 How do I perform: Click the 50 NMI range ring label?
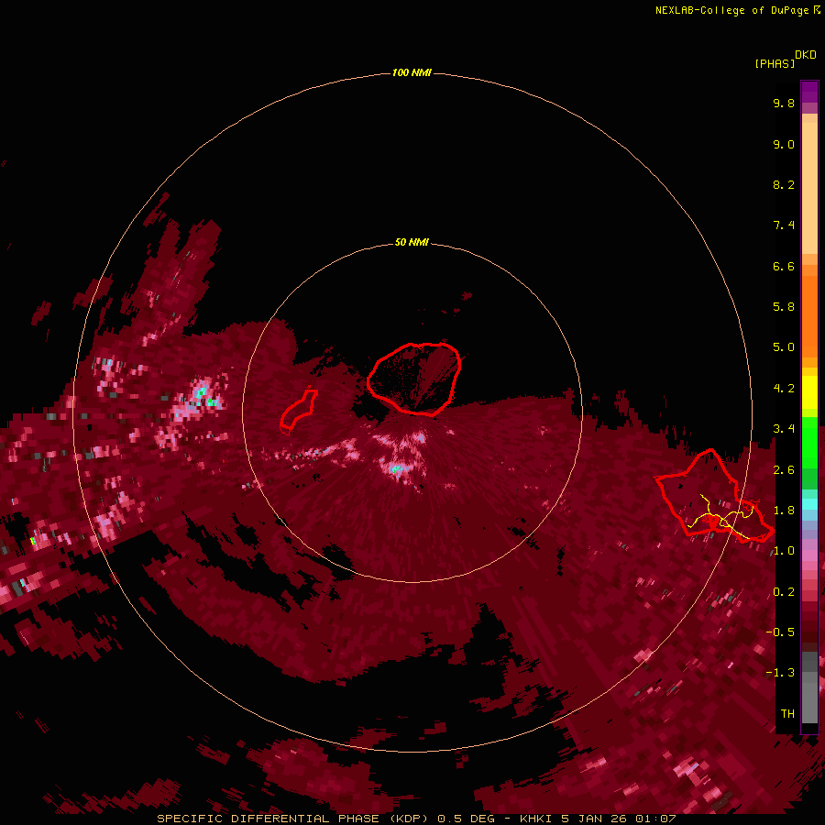(x=412, y=242)
